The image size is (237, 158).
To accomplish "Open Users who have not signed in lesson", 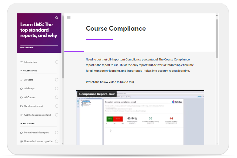I will tap(38, 141).
